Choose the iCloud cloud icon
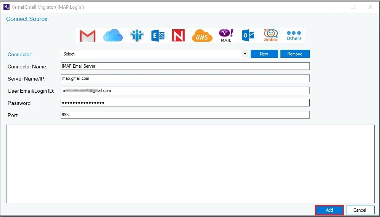The image size is (380, 217). pos(113,36)
